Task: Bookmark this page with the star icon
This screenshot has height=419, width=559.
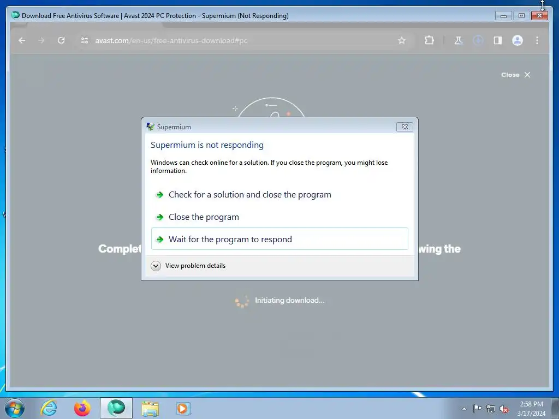Action: coord(402,40)
